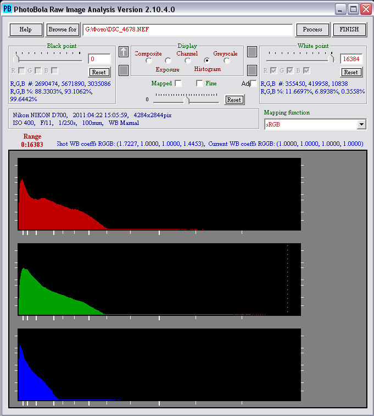Select the Greyscale display radio button
Screen dimensions: 374x416
click(x=226, y=61)
